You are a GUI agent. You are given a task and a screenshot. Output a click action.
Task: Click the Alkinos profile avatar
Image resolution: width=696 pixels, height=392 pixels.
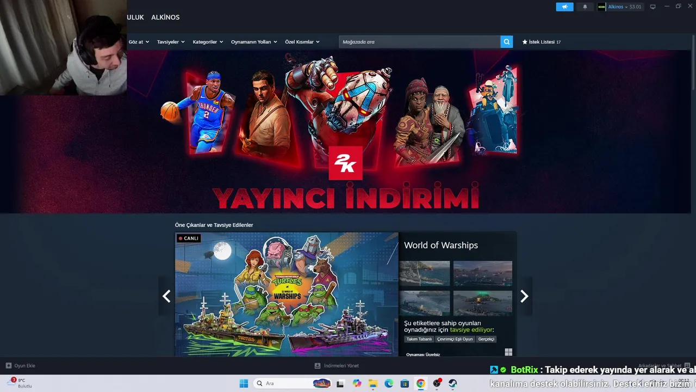[601, 7]
